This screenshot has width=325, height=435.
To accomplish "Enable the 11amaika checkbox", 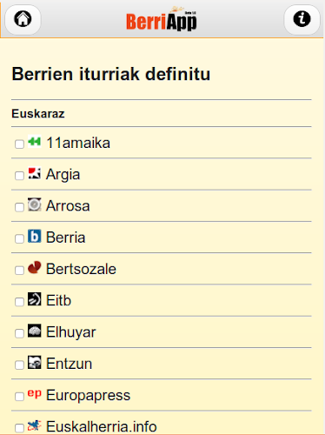I will pyautogui.click(x=19, y=144).
